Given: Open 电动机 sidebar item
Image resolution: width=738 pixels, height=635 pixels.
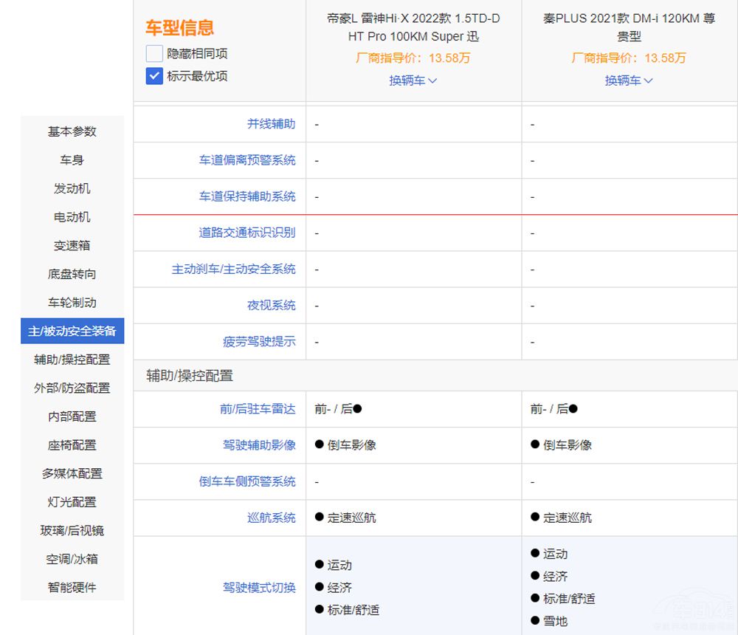Looking at the screenshot, I should (x=72, y=217).
